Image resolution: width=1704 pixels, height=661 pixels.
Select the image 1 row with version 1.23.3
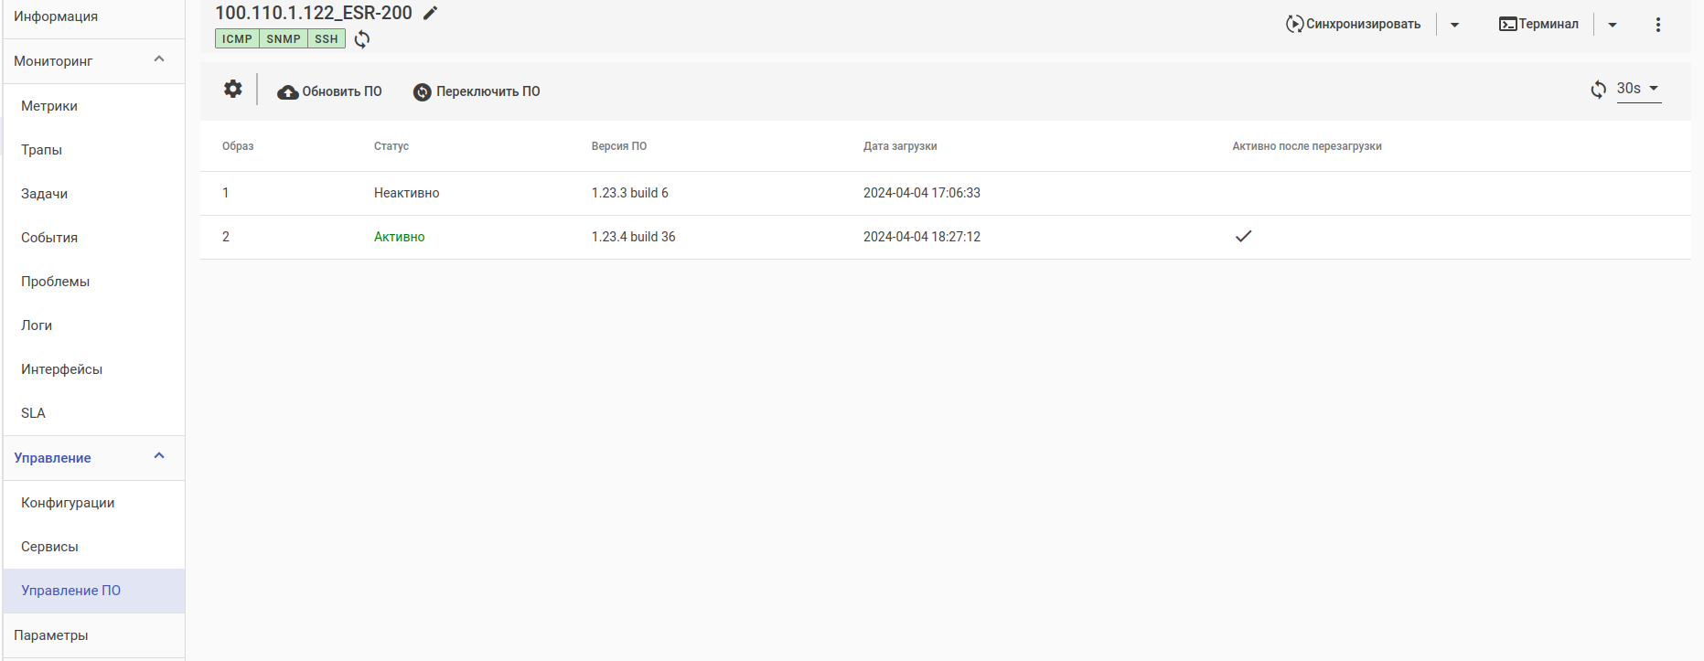[x=630, y=193]
